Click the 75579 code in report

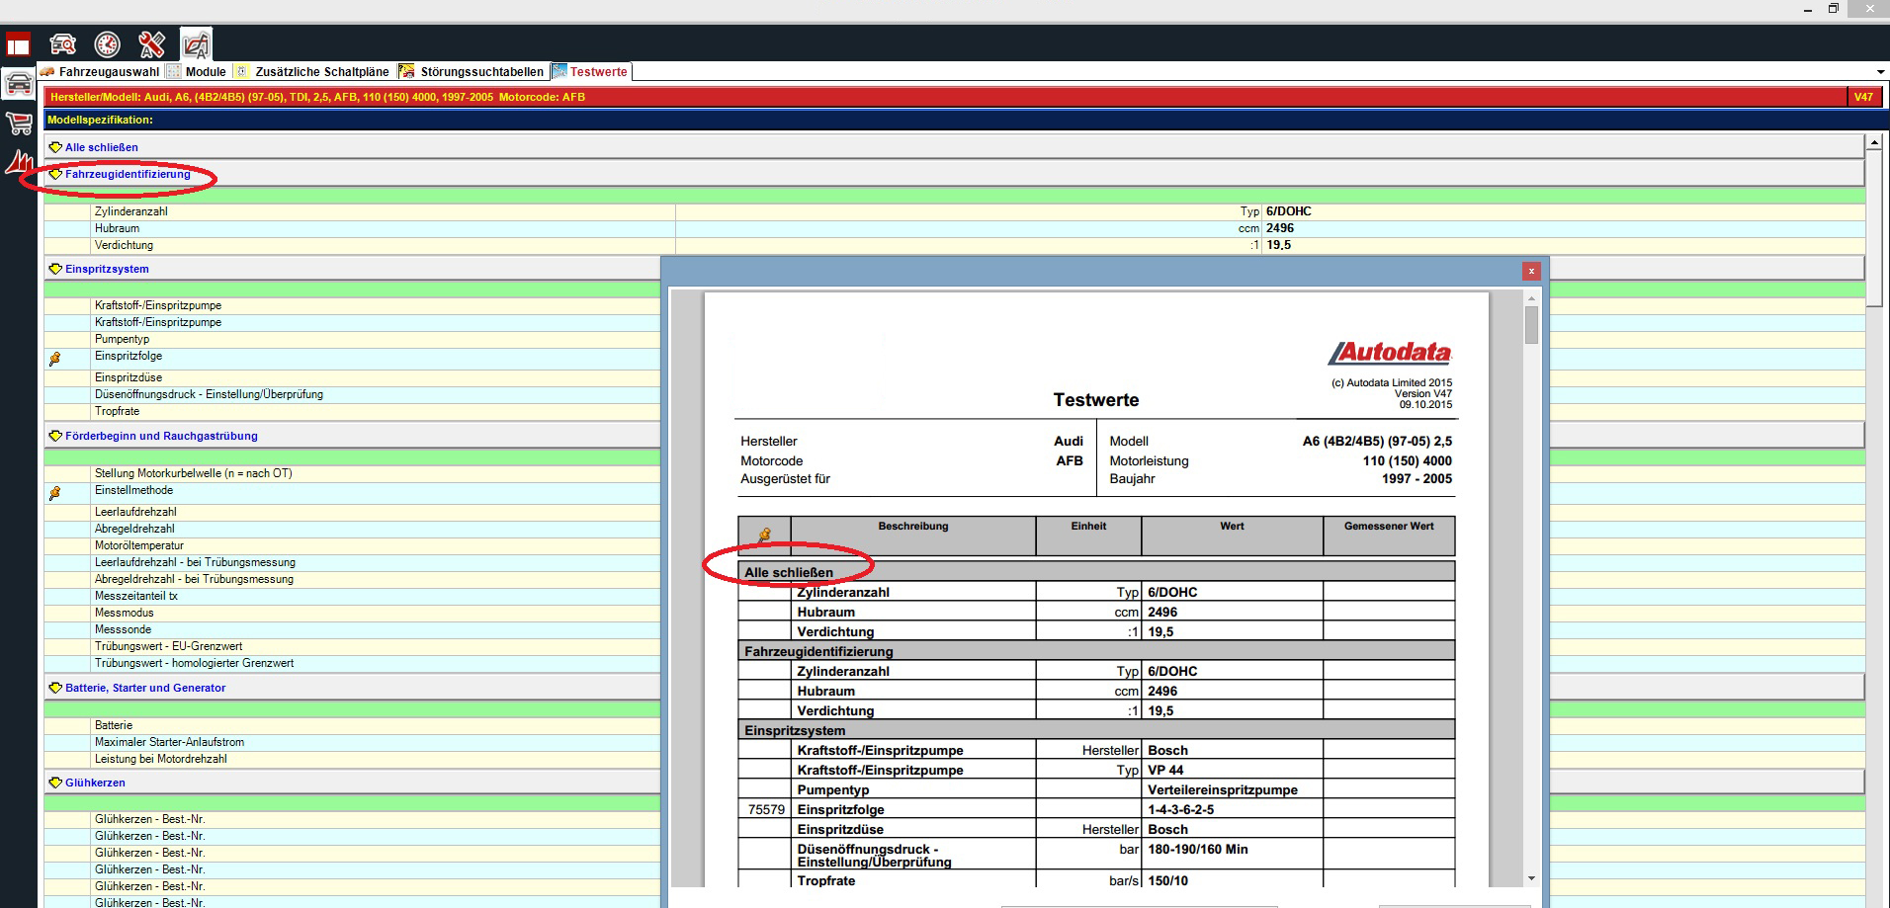click(x=766, y=809)
